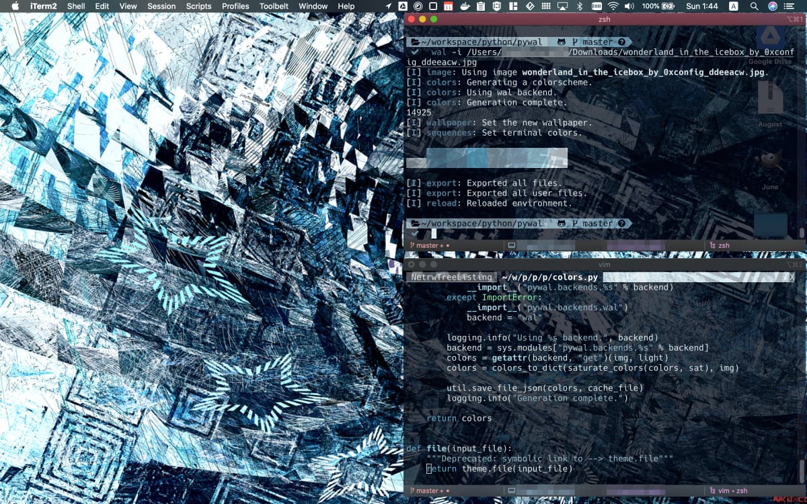Image resolution: width=807 pixels, height=504 pixels.
Task: Click the NetrwTreeListing vim tab
Action: (x=451, y=277)
